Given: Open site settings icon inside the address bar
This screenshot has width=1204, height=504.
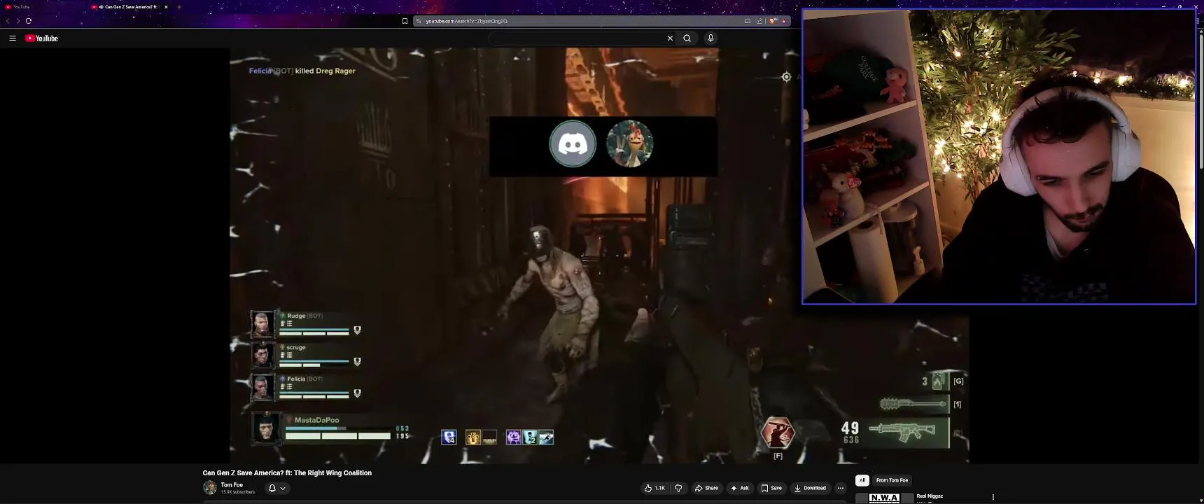Looking at the screenshot, I should [419, 21].
